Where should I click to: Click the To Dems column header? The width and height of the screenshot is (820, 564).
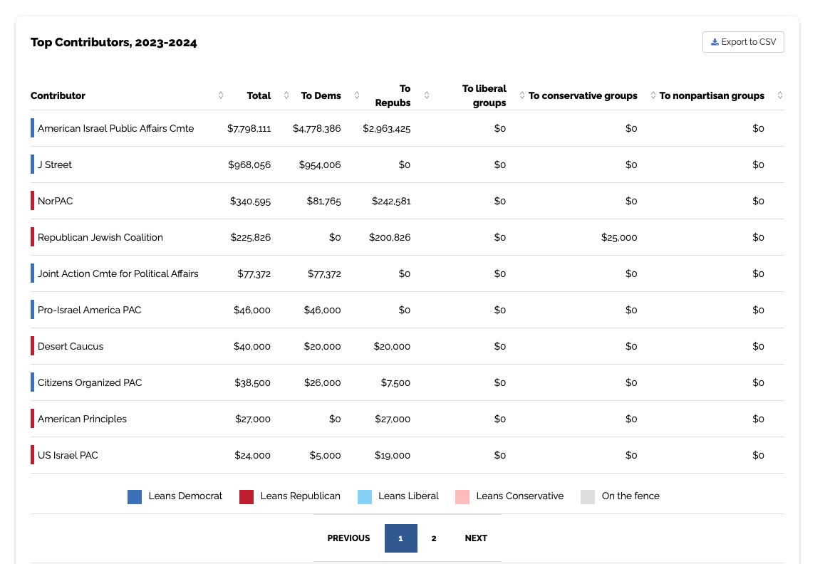(321, 95)
